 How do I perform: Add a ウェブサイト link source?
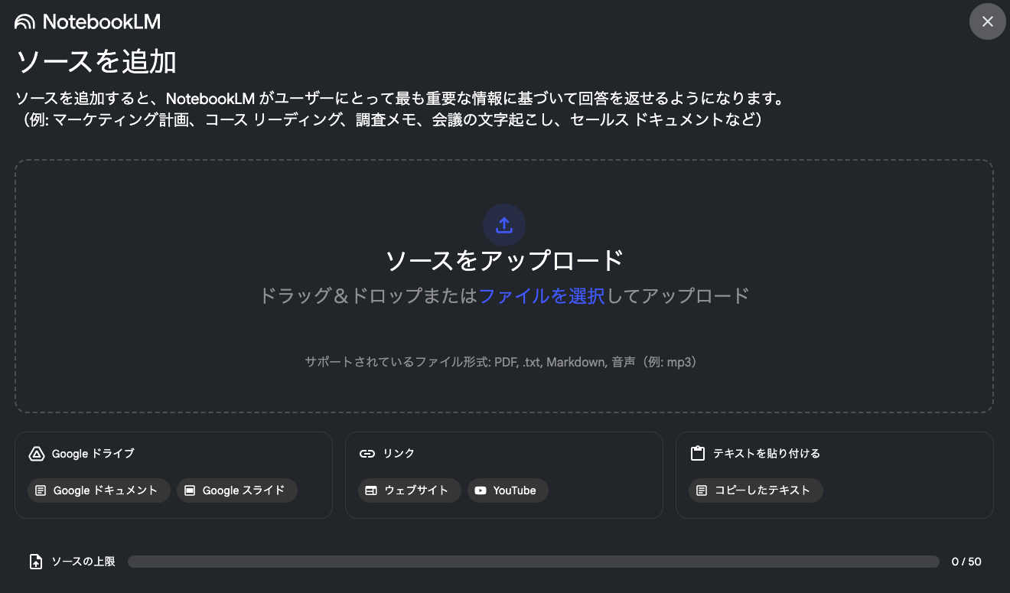point(409,490)
